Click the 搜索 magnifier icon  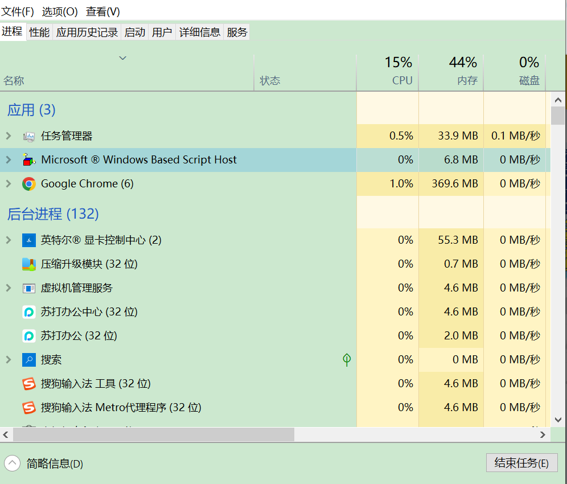click(29, 359)
